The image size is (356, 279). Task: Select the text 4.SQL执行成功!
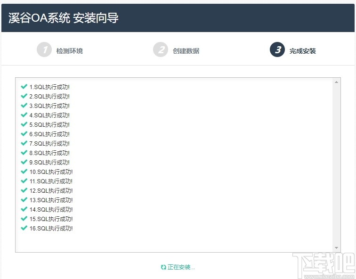[x=49, y=115]
